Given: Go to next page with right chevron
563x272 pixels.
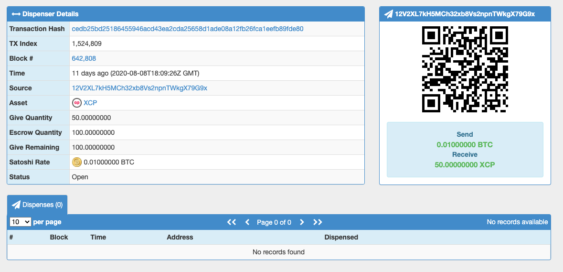Looking at the screenshot, I should tap(302, 222).
